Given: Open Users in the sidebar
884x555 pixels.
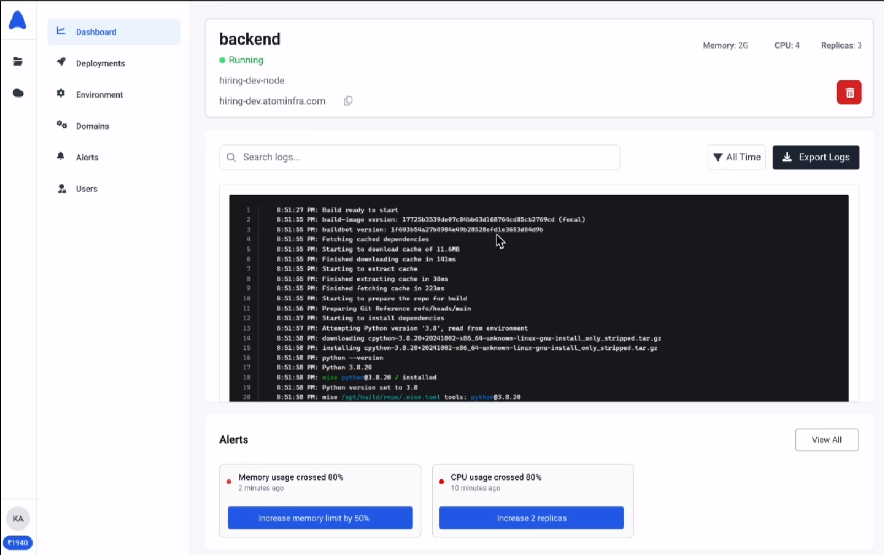Looking at the screenshot, I should coord(114,189).
